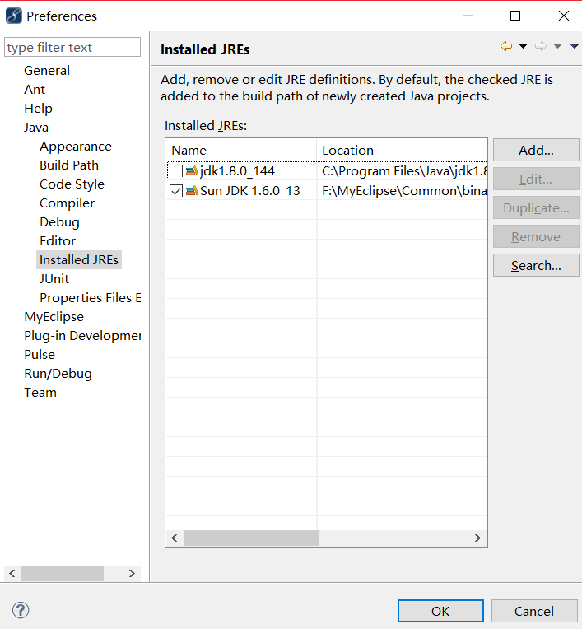Click the Search... button
Viewport: 582px width, 629px height.
[x=536, y=266]
